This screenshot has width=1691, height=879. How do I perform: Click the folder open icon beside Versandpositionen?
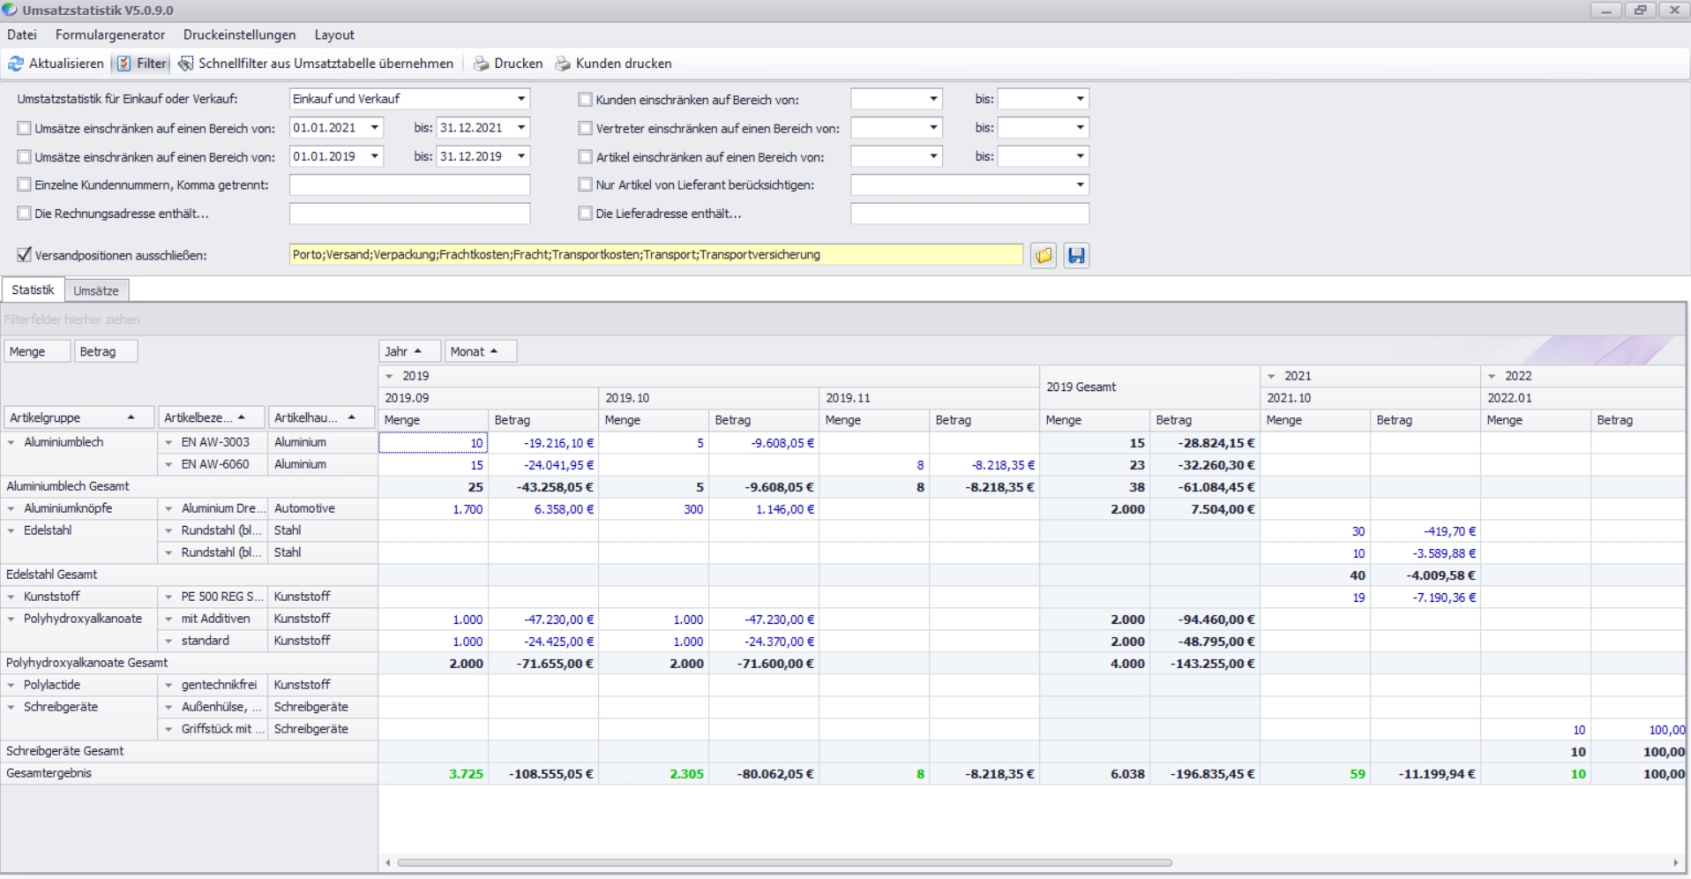point(1044,255)
